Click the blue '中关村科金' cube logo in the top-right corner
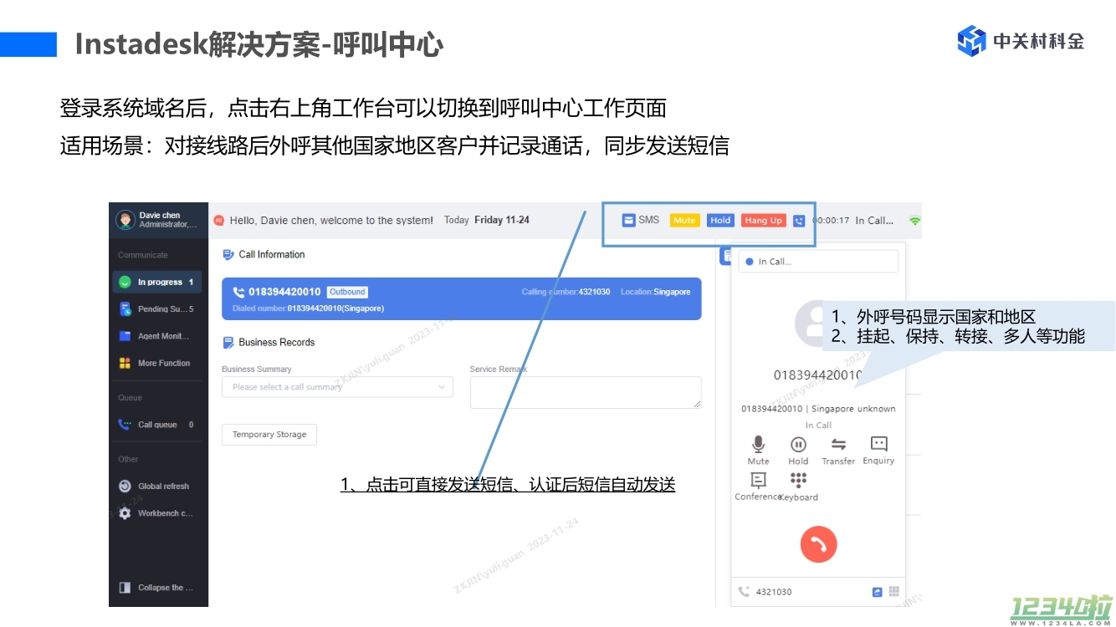 click(972, 40)
